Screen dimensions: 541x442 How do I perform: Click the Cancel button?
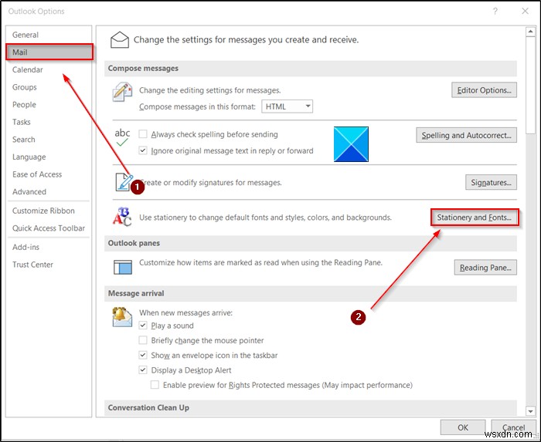[513, 427]
